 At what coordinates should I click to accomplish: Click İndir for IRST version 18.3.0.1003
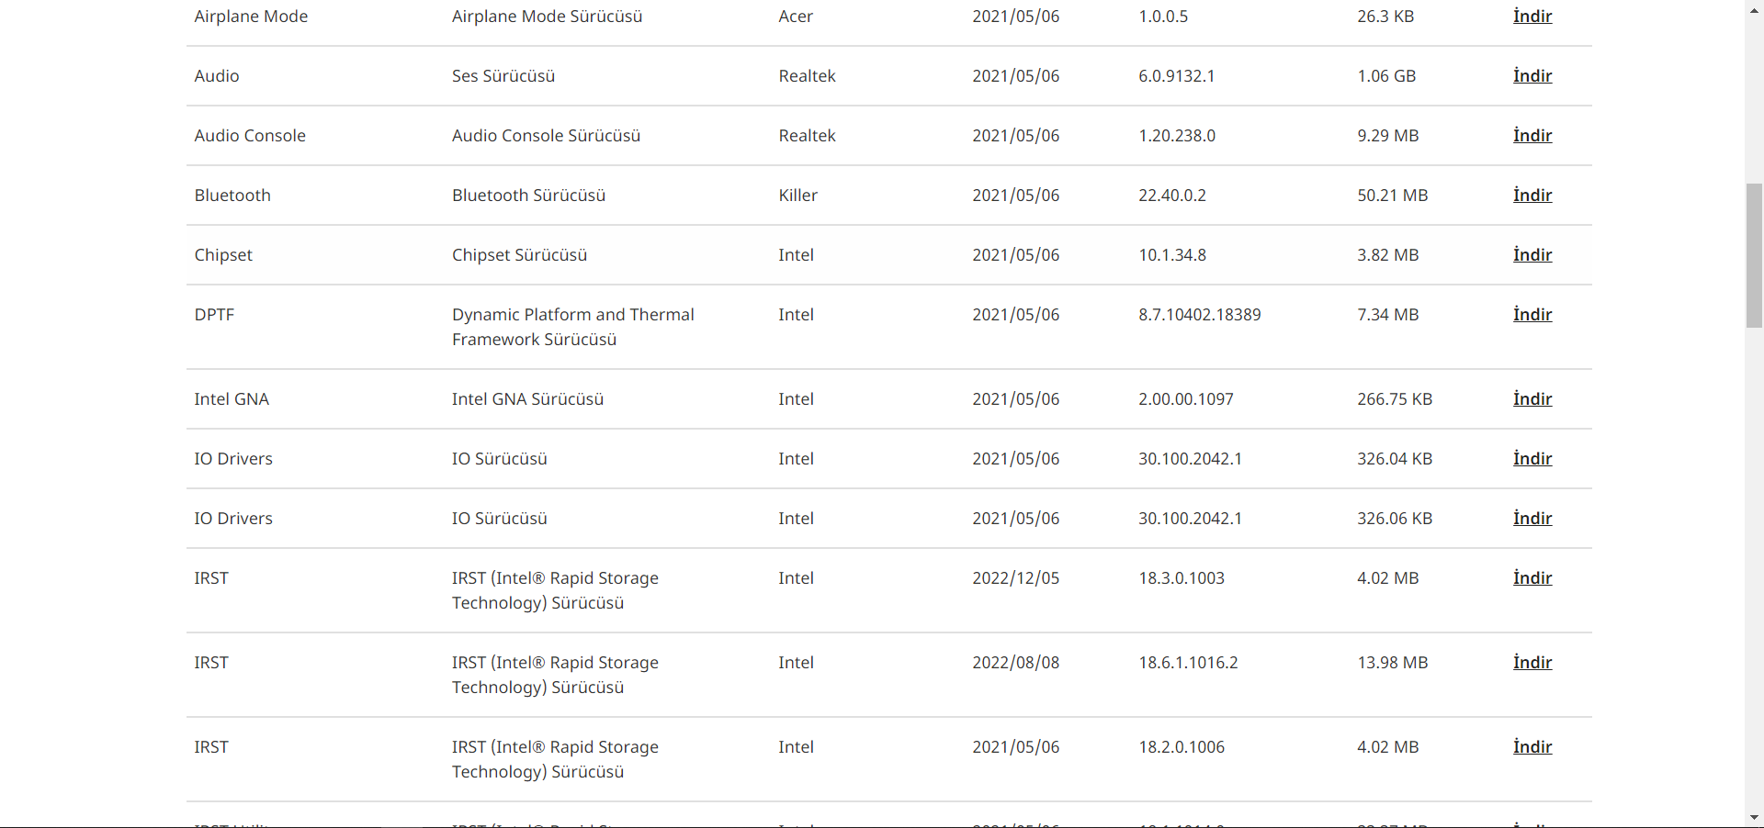point(1532,578)
